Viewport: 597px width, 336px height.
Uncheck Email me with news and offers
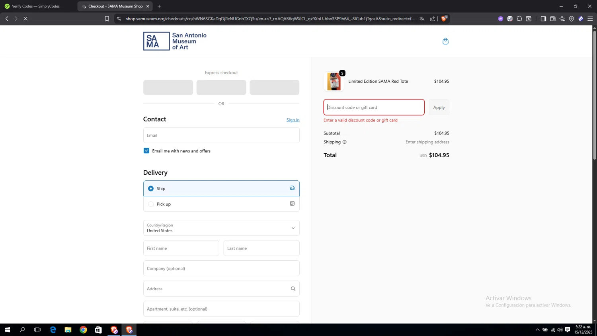[146, 150]
